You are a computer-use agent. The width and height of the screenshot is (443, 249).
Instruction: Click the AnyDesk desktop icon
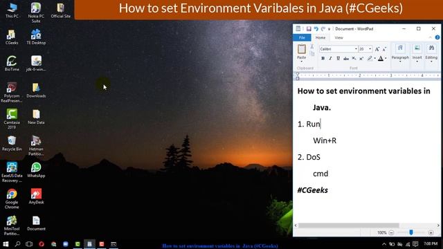click(x=36, y=196)
